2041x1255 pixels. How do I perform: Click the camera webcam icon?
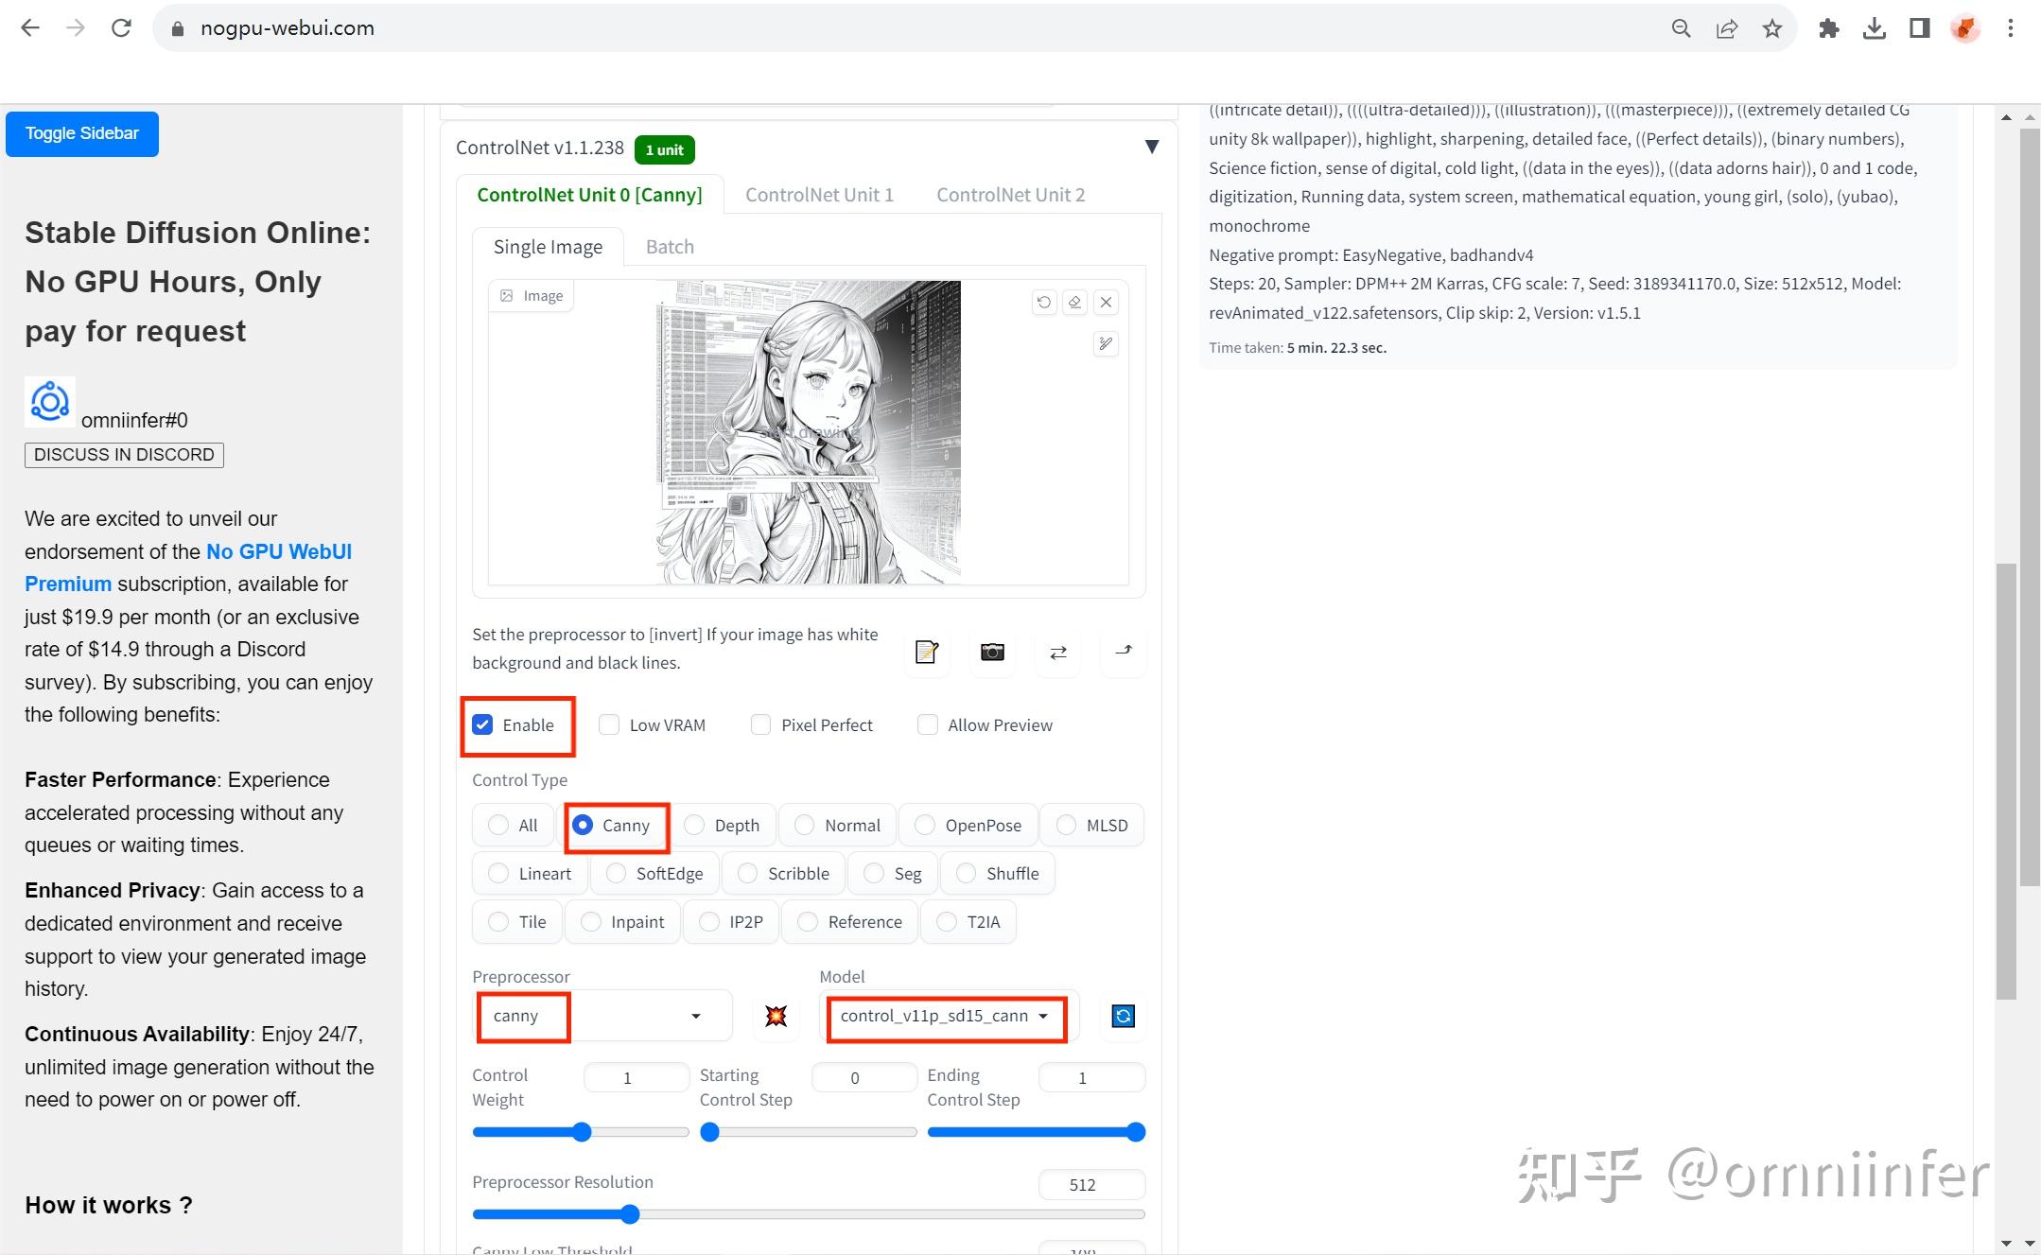pyautogui.click(x=992, y=652)
